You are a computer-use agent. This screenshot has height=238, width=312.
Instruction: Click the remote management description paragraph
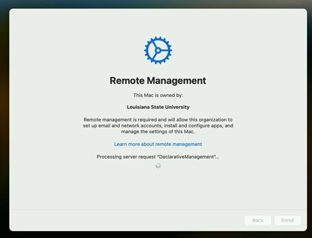(158, 125)
